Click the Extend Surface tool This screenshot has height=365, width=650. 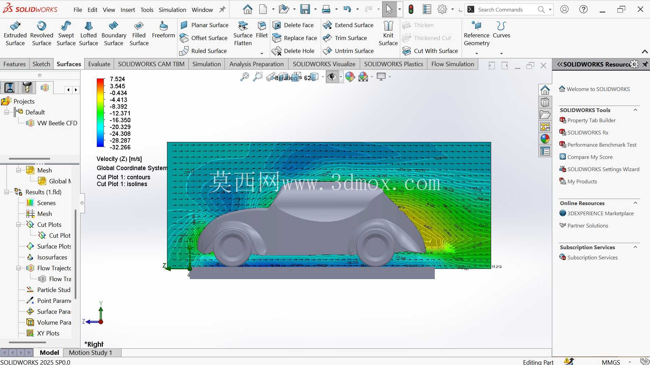click(348, 25)
